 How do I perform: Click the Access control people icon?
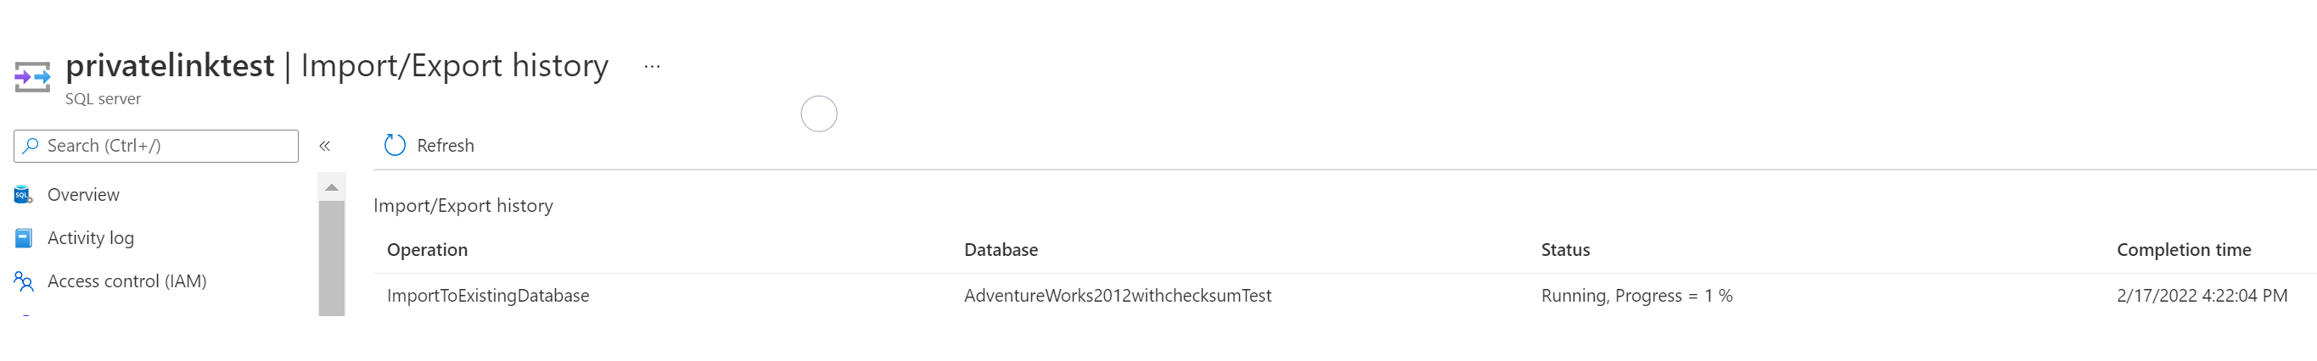point(24,281)
